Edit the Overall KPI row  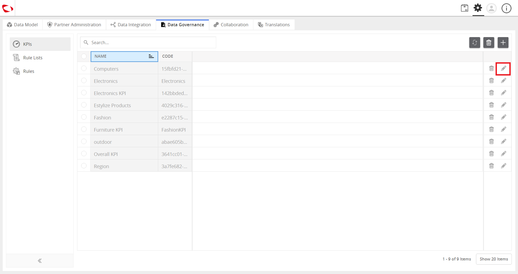503,154
